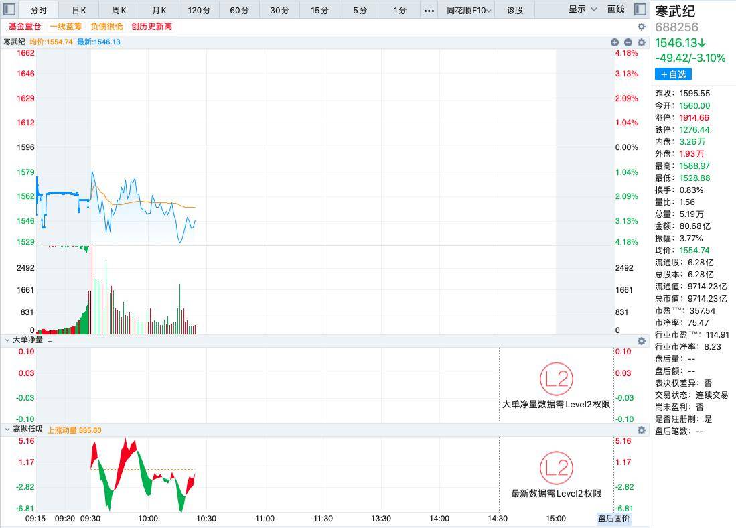The image size is (736, 528).
Task: Collapse the 高抛低吸 indicator panel
Action: point(7,430)
